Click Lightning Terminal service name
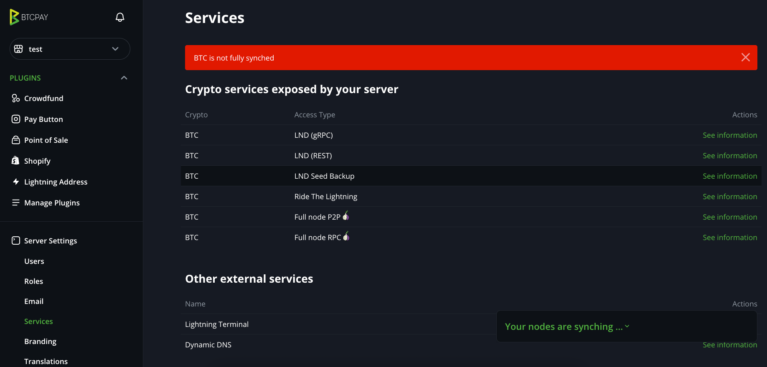Viewport: 767px width, 367px height. click(x=217, y=324)
